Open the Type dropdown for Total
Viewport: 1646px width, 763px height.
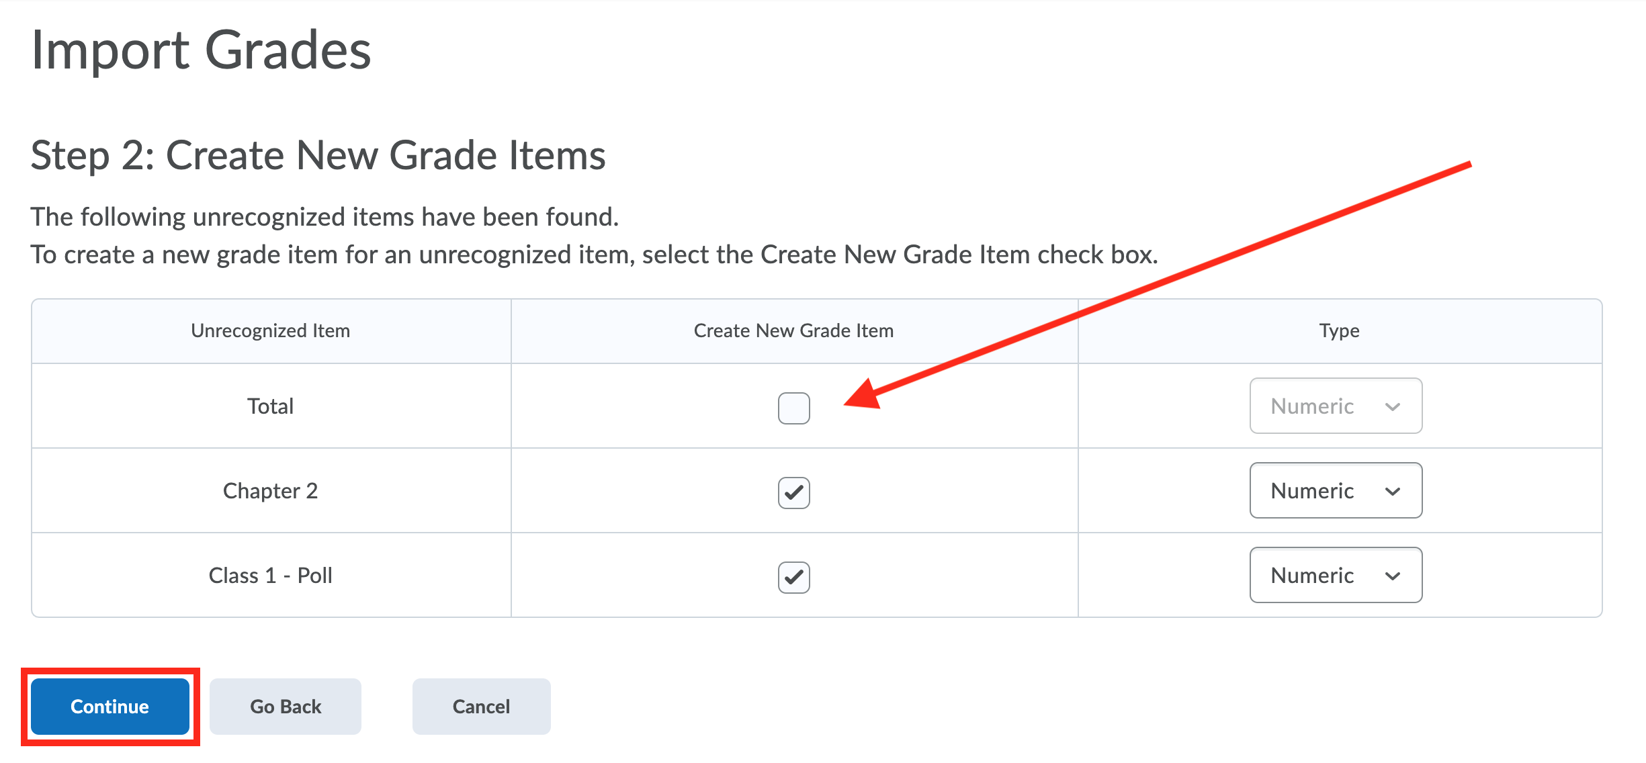(x=1335, y=406)
